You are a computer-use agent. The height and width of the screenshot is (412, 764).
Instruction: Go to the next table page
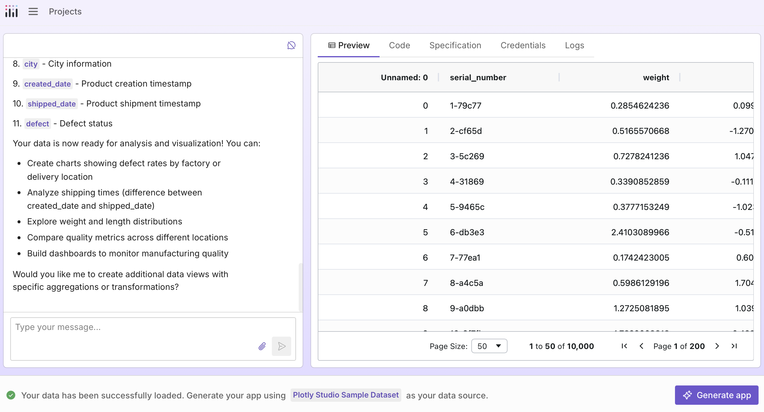point(717,346)
